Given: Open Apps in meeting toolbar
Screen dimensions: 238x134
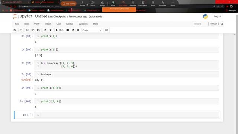Looking at the screenshot, I should [x=153, y=4].
